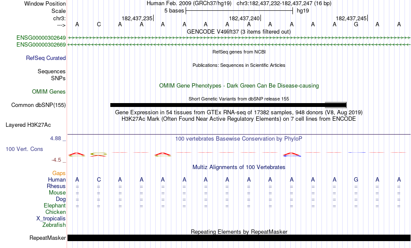
Task: Click the SNPs track label
Action: tap(58, 78)
